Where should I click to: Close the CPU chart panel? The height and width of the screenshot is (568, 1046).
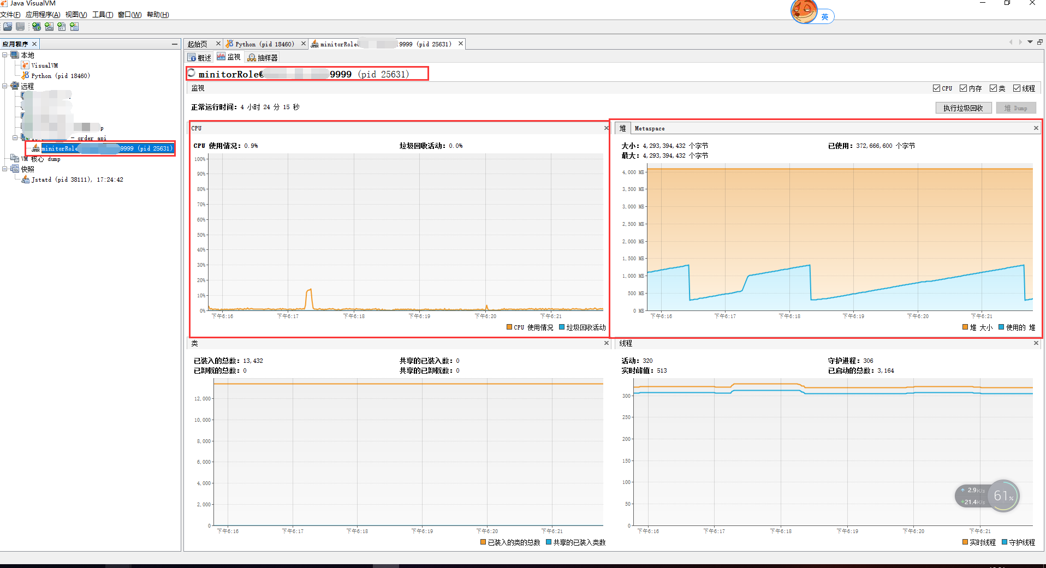606,128
